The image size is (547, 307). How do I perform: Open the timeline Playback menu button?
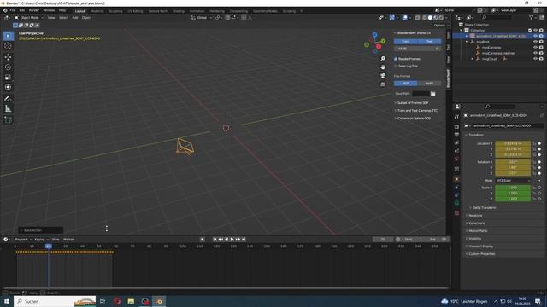[23, 240]
